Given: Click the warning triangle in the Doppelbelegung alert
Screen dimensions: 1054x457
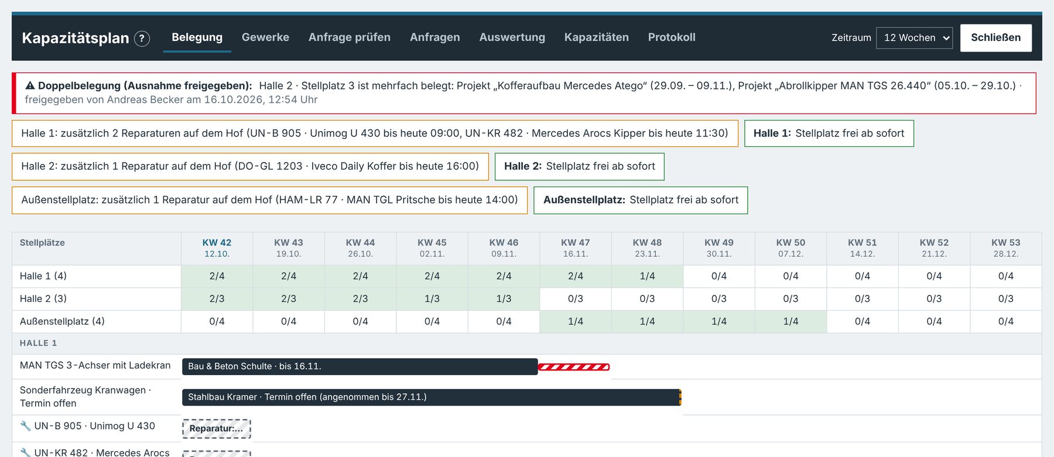Looking at the screenshot, I should (x=30, y=85).
